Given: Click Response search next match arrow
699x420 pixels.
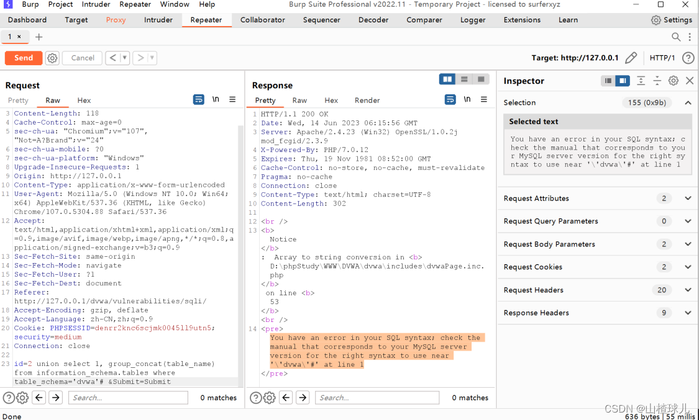Looking at the screenshot, I should [x=303, y=397].
